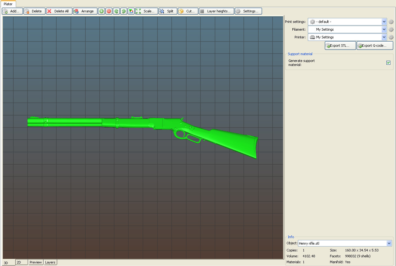Remove a copy with red minus icon
Viewport: 396px width, 266px height.
pyautogui.click(x=109, y=11)
